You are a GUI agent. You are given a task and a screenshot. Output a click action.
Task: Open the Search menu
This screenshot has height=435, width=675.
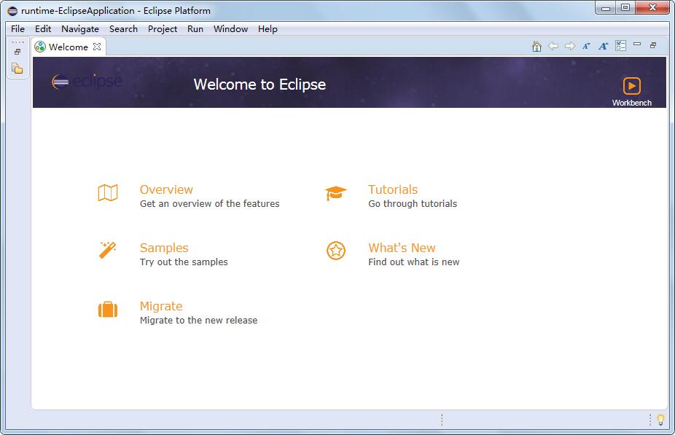pos(123,29)
